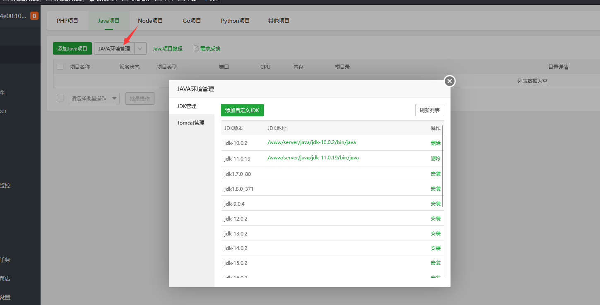Click 项目名称 column header

click(80, 67)
